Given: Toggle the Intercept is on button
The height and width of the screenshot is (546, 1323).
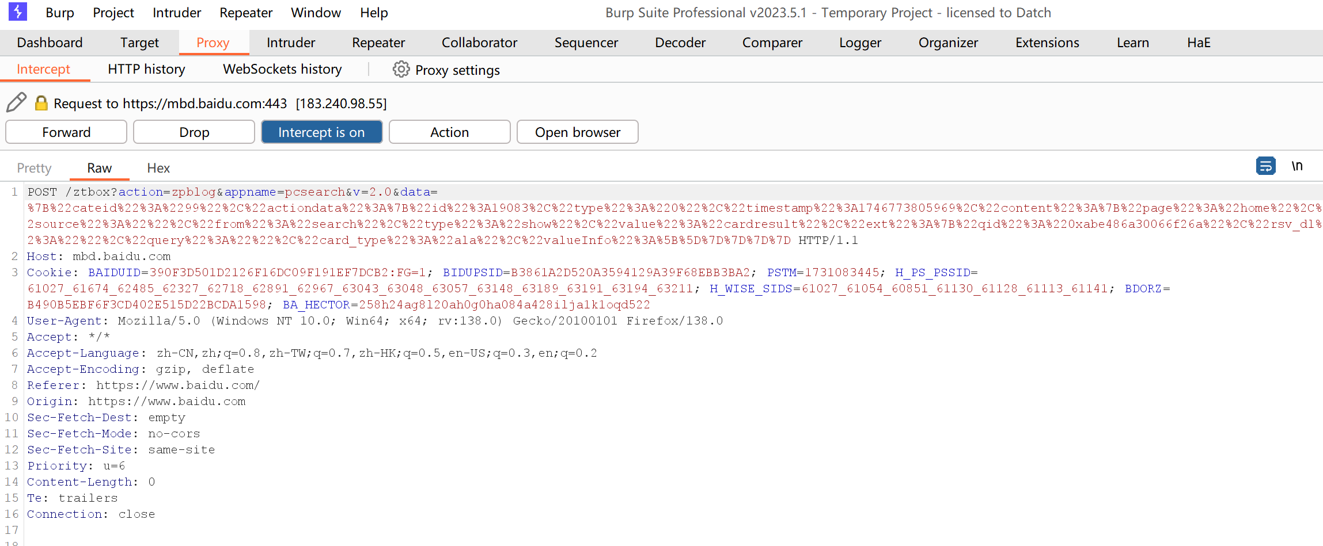Looking at the screenshot, I should tap(321, 132).
